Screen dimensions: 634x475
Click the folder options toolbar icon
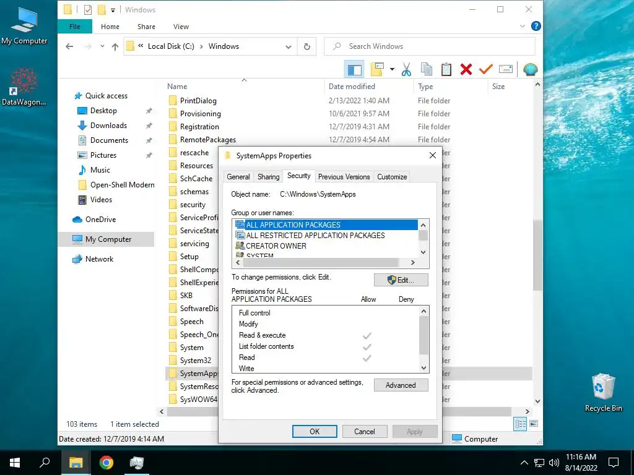point(377,69)
